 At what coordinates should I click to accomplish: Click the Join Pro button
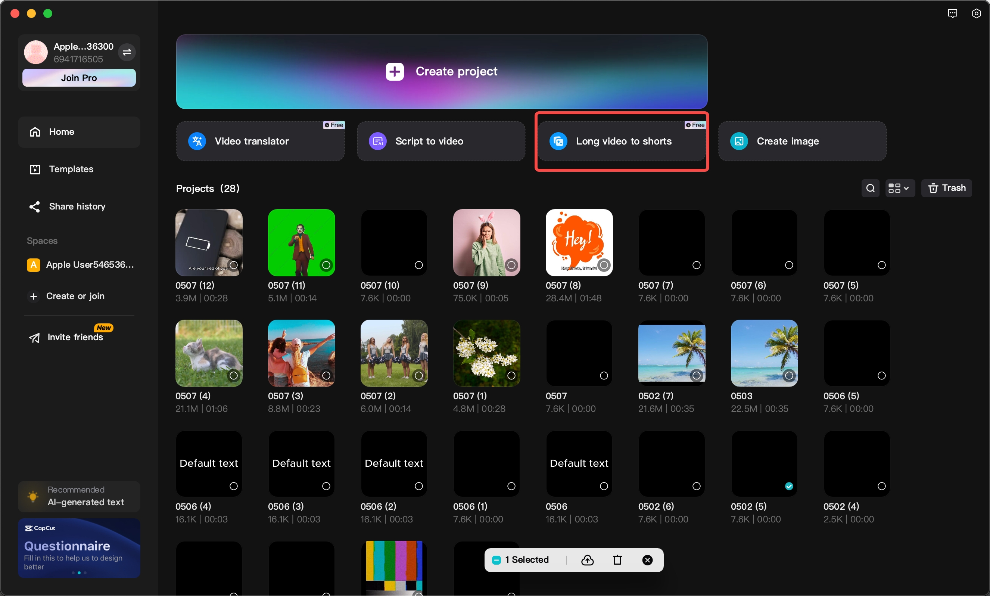pos(79,78)
